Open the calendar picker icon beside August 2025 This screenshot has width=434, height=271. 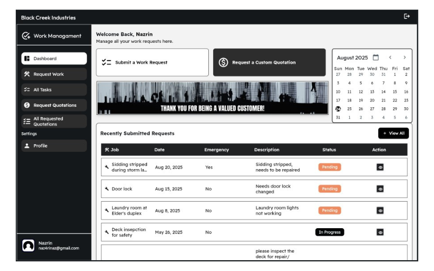click(x=375, y=57)
